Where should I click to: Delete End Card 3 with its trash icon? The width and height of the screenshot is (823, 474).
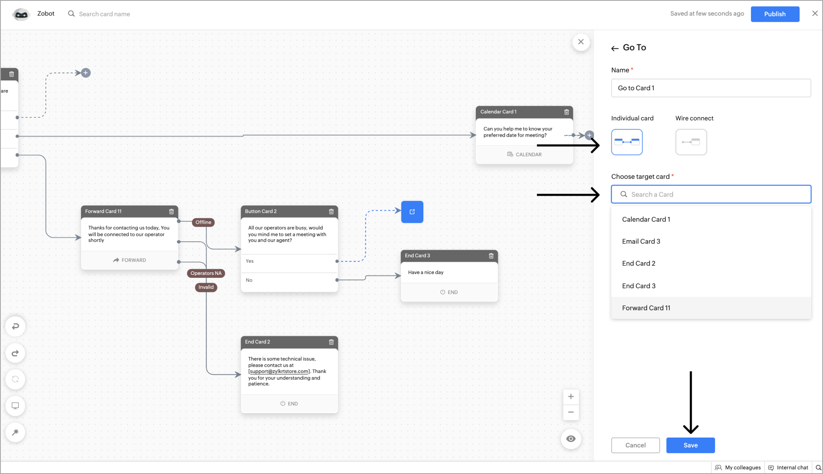491,256
